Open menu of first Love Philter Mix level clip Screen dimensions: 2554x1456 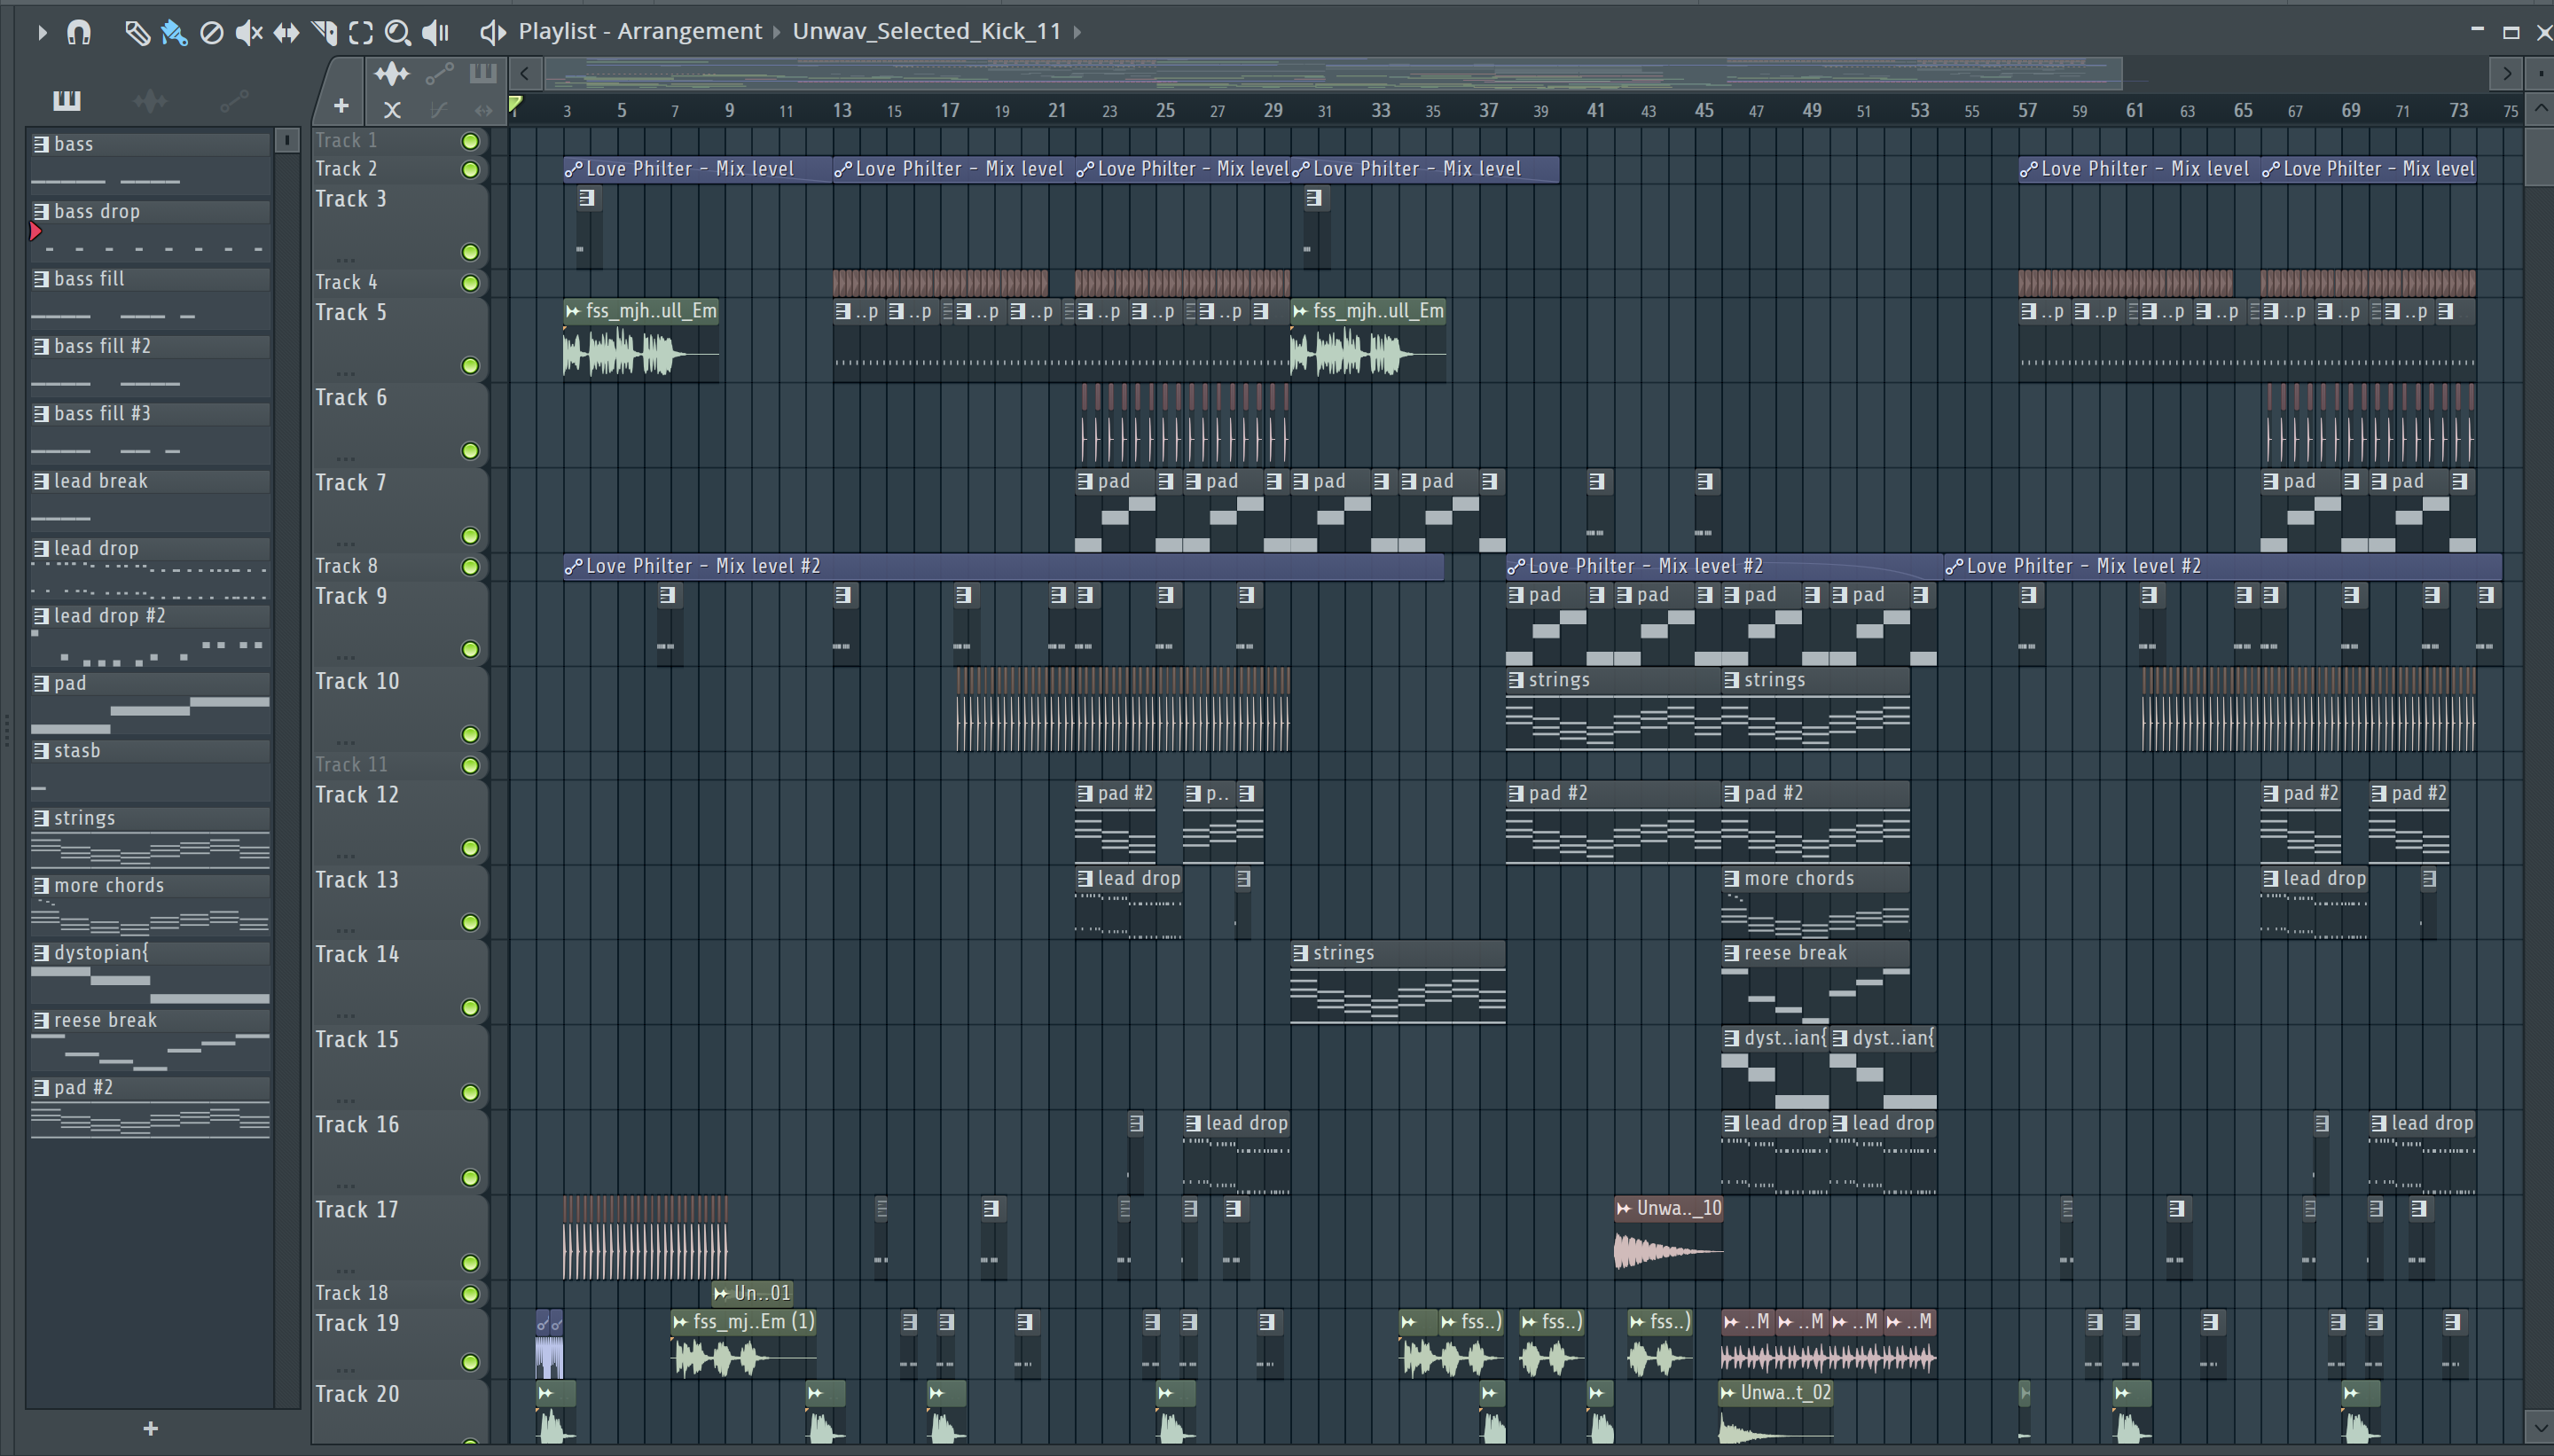573,170
